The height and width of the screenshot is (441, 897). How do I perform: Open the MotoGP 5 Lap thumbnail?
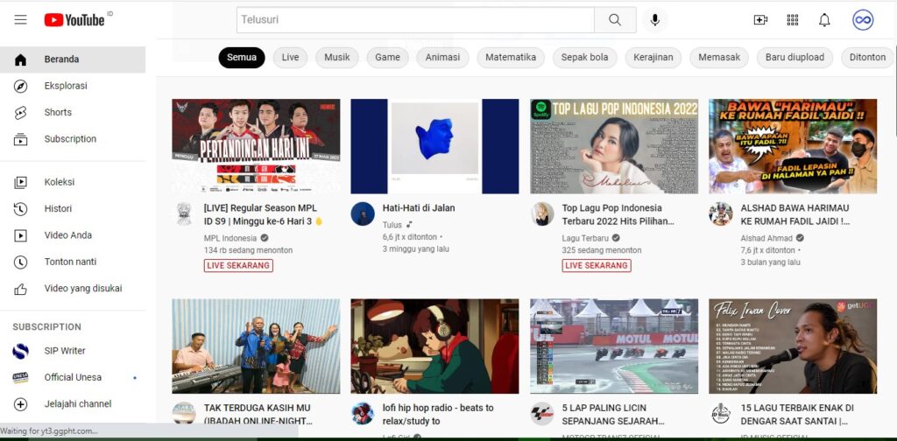click(x=614, y=346)
